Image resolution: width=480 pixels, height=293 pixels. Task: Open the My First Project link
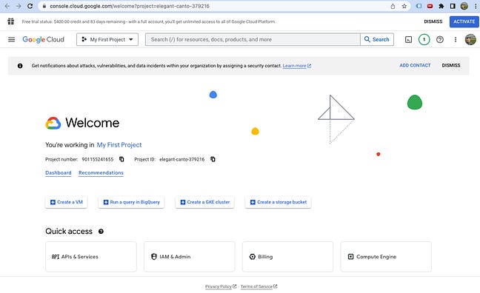[x=119, y=145]
